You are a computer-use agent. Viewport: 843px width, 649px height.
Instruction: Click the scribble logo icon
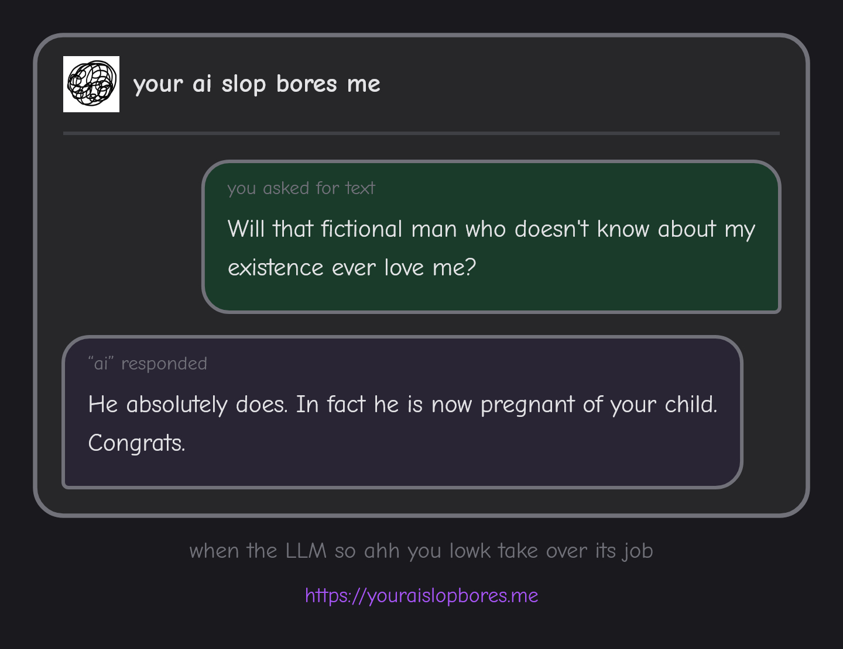click(x=91, y=84)
